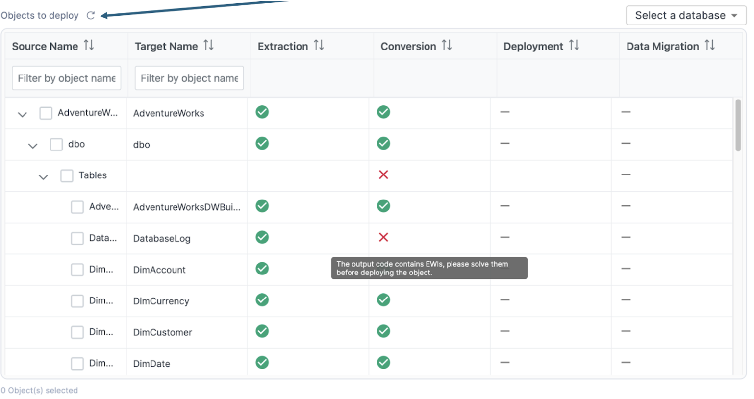Image resolution: width=754 pixels, height=399 pixels.
Task: Sort by Extraction column arrows
Action: click(319, 46)
